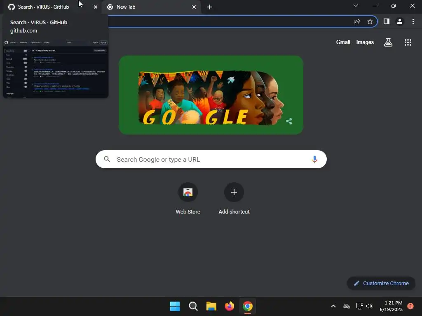422x316 pixels.
Task: Start voice search with microphone
Action: pos(314,159)
